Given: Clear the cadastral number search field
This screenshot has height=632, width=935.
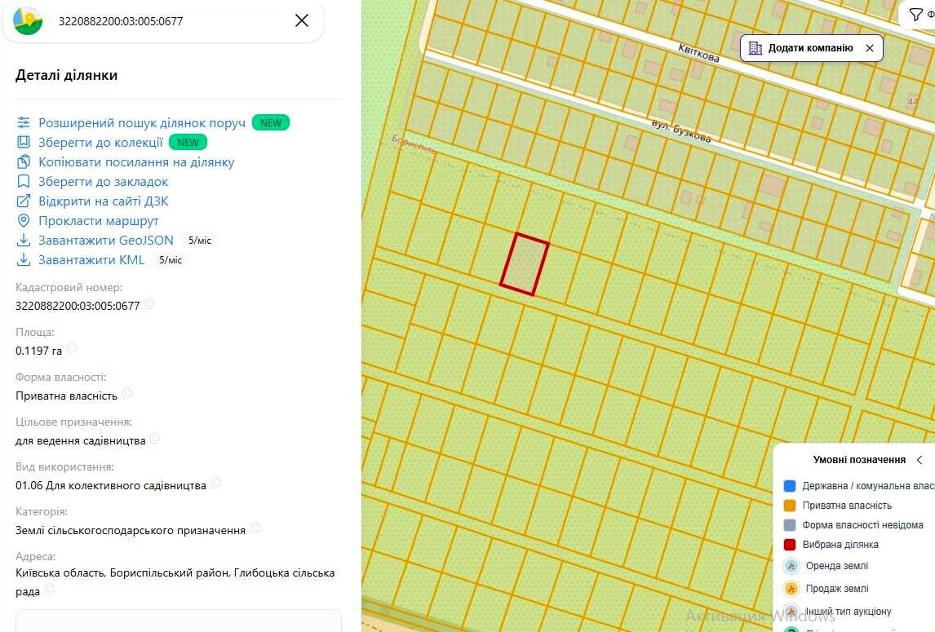Looking at the screenshot, I should (302, 21).
